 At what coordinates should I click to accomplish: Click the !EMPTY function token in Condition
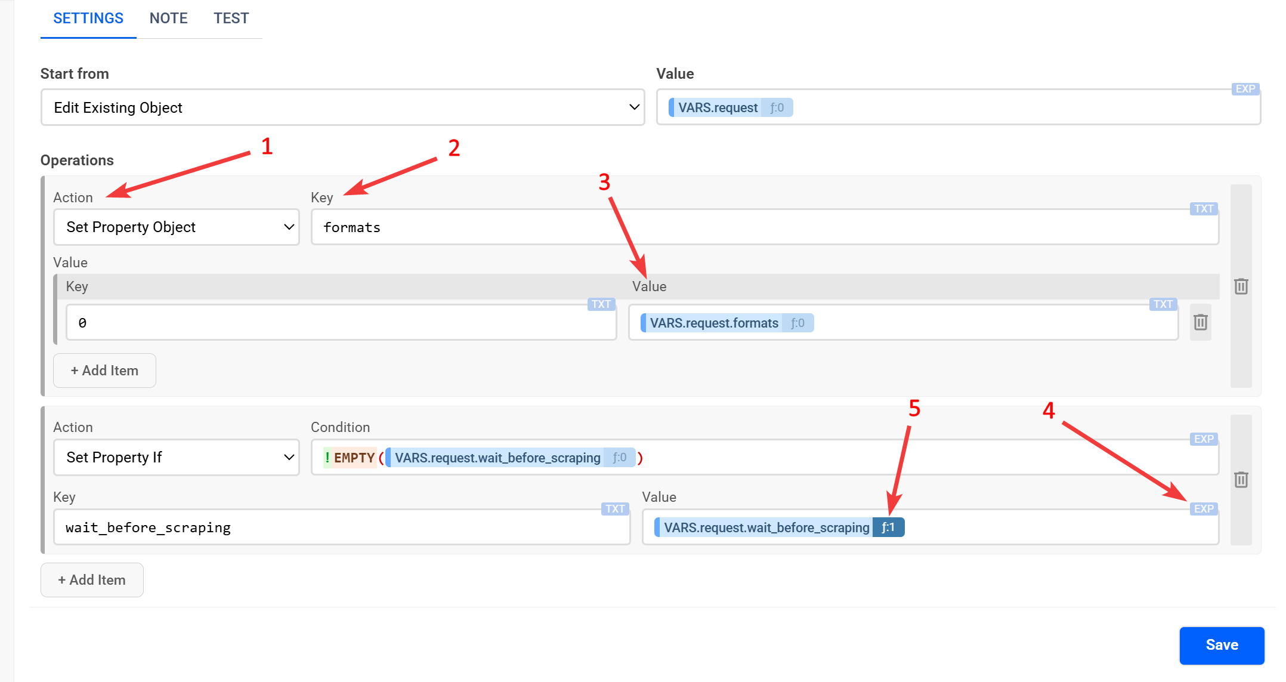pos(350,458)
